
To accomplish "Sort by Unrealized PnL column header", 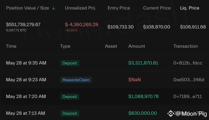I will pos(80,8).
